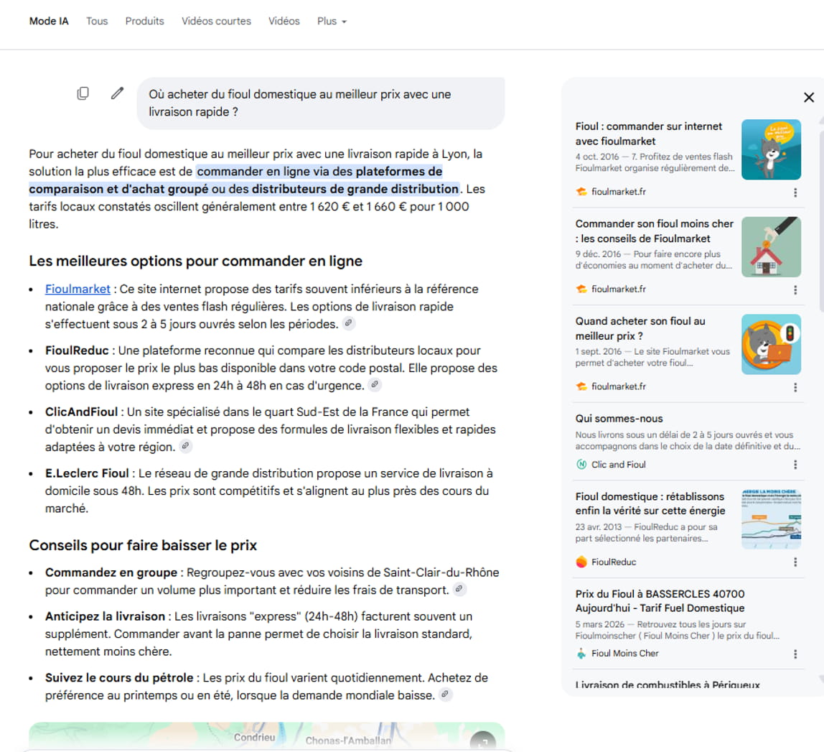Open source link after Fioulmarket paragraph

(348, 323)
